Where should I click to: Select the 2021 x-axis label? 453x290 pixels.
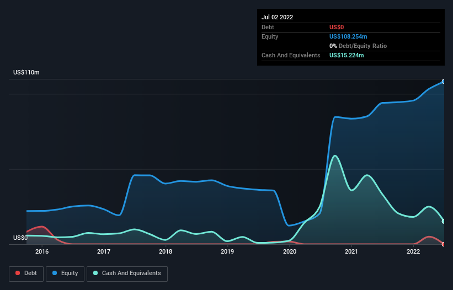(351, 251)
